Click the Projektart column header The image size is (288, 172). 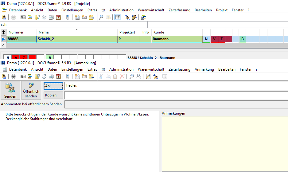pyautogui.click(x=129, y=32)
